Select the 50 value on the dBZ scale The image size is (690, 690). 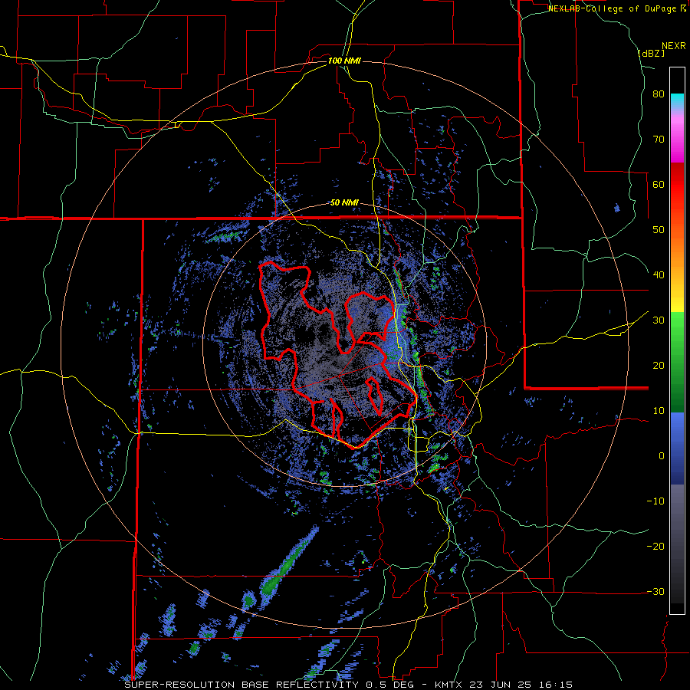coord(659,230)
